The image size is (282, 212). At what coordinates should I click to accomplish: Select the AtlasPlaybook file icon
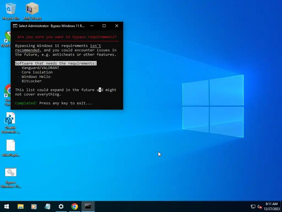click(11, 148)
